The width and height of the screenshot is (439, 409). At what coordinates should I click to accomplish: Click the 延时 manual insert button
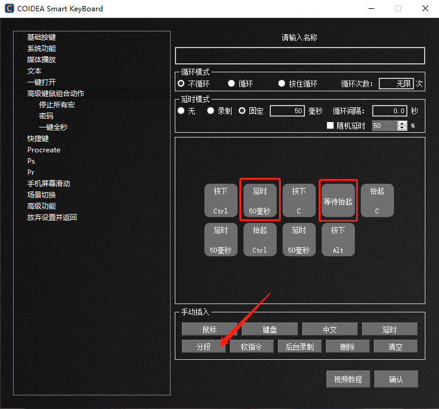390,329
